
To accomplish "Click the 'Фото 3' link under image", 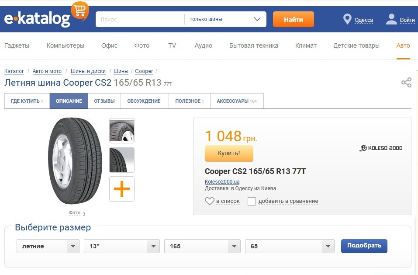I will tap(77, 213).
